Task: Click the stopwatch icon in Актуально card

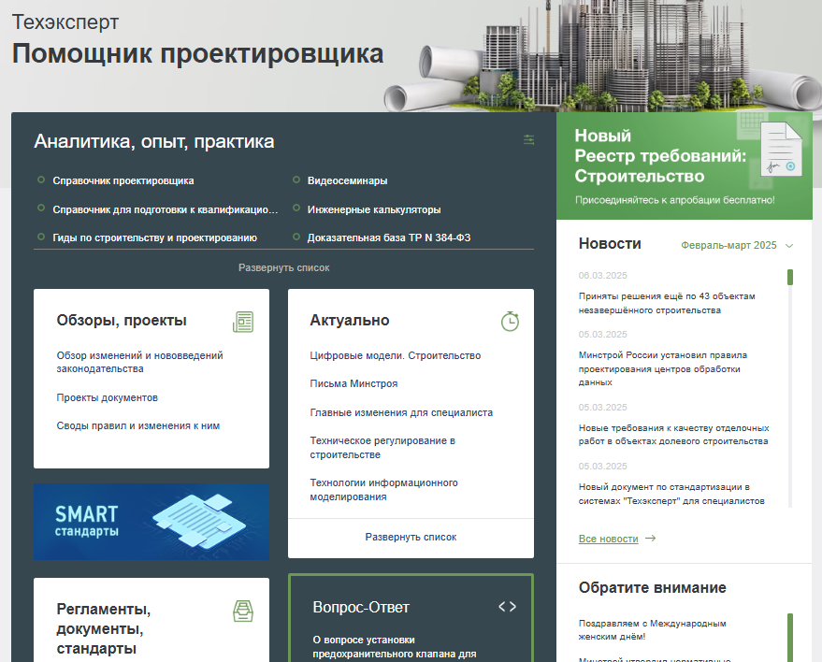Action: pyautogui.click(x=510, y=322)
